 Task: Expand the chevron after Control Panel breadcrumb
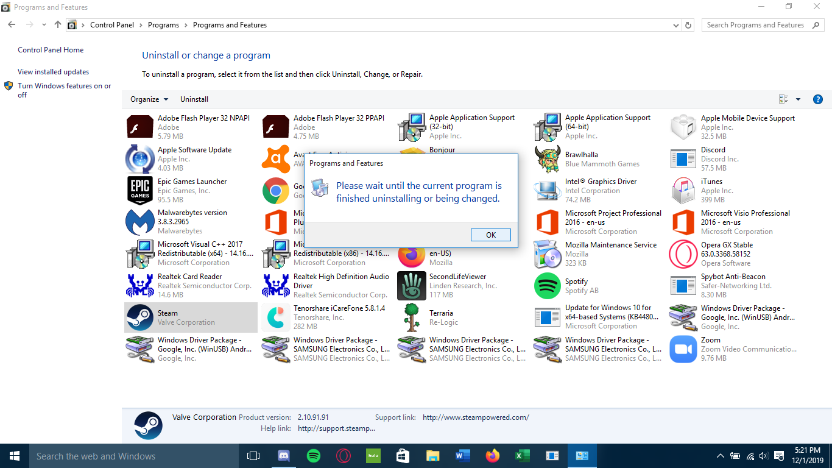pos(140,26)
